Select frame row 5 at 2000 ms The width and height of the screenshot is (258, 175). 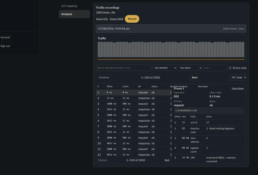coord(134,115)
